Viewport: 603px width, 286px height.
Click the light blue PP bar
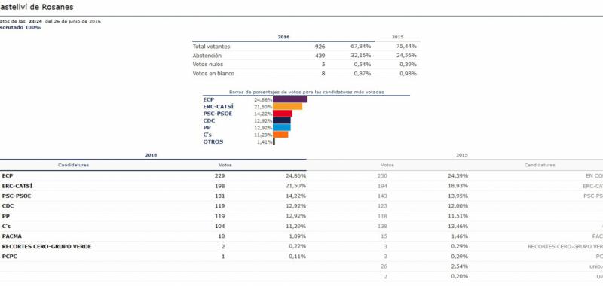point(281,127)
